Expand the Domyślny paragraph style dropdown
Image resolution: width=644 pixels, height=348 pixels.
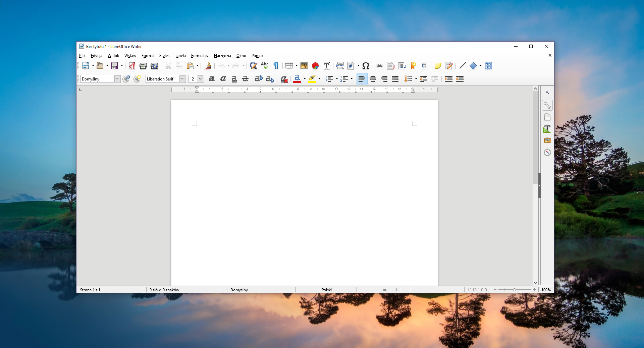pos(117,79)
